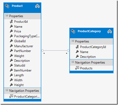Click wrench icon beside Manufacturer
118x105 pixels.
11,46
